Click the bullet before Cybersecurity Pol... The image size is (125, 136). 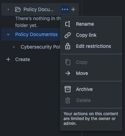[x=14, y=47]
